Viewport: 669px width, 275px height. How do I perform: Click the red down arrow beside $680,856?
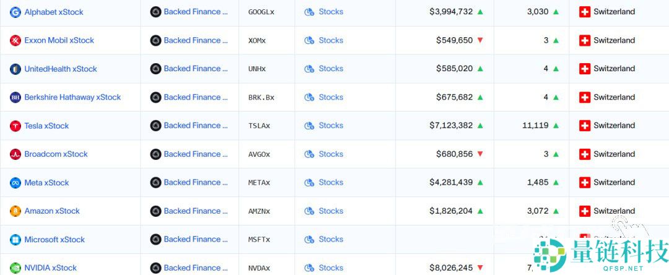[480, 154]
